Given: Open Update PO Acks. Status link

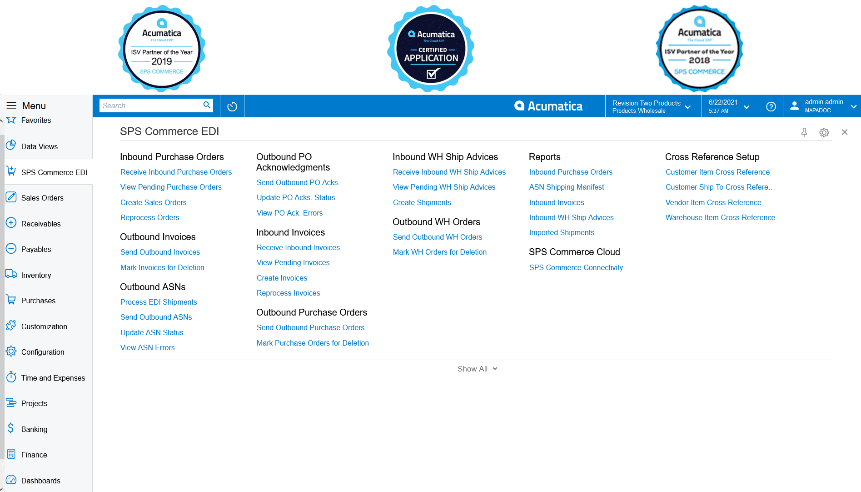Looking at the screenshot, I should [296, 197].
